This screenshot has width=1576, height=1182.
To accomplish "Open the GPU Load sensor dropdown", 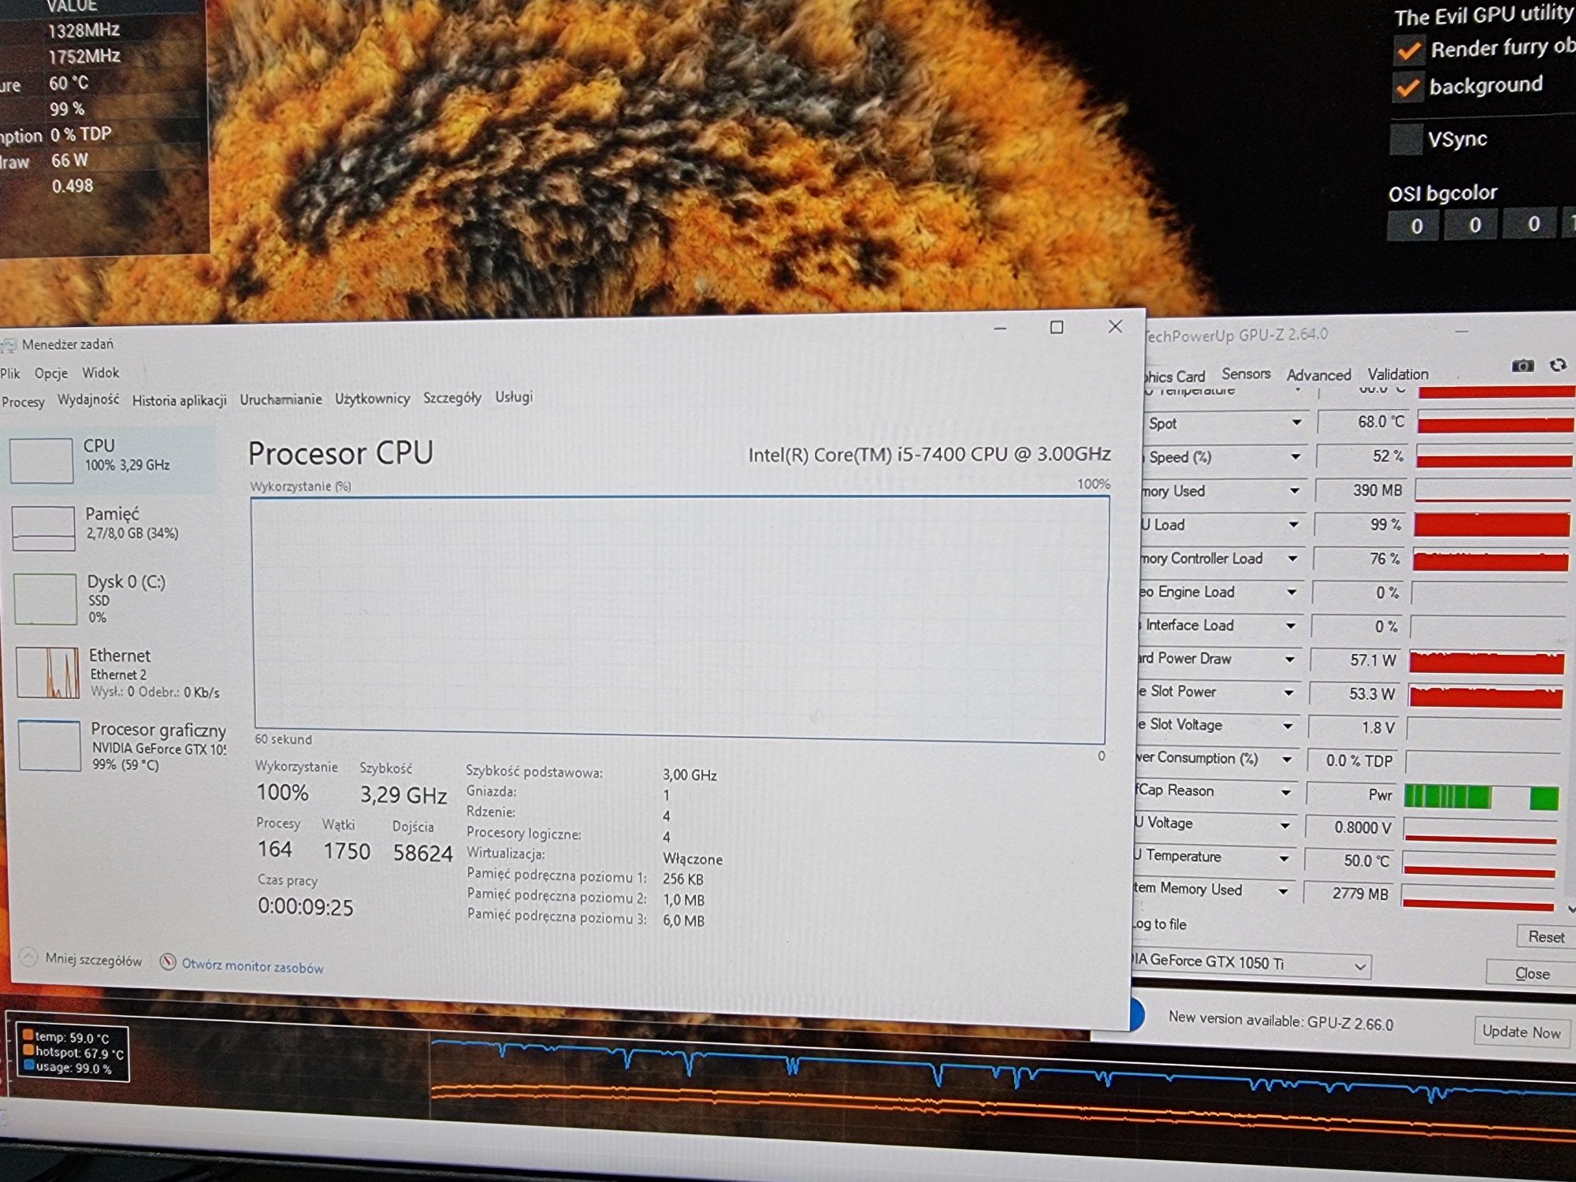I will (x=1293, y=524).
